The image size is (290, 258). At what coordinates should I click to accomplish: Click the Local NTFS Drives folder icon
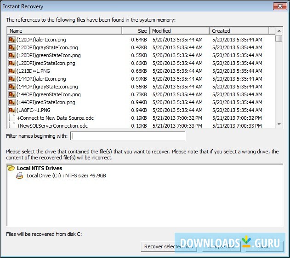tap(11, 168)
